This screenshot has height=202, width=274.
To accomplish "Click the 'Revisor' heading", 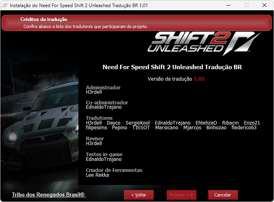I will 95,138.
